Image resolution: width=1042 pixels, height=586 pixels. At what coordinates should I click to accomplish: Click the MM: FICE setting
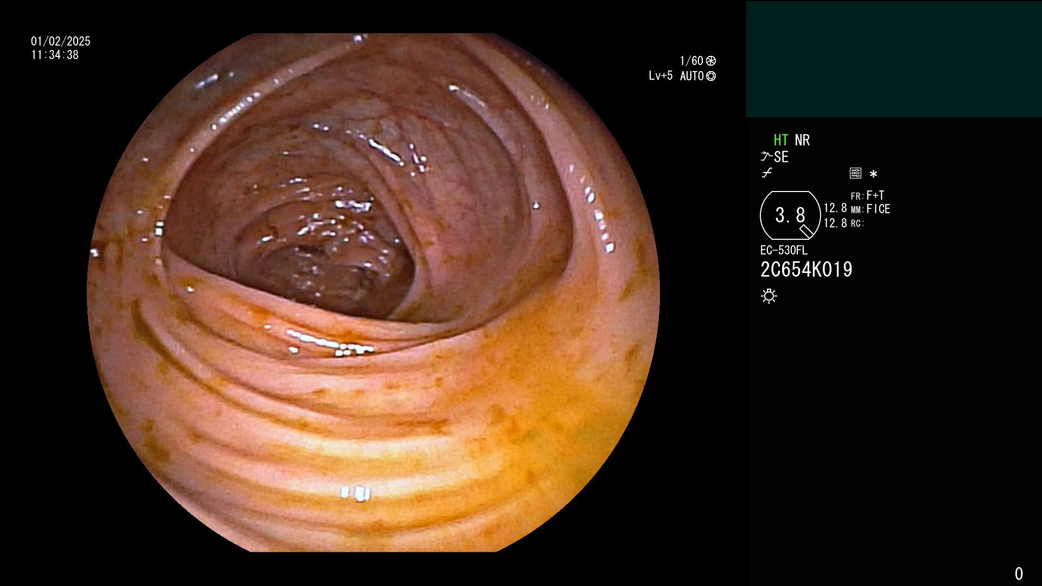coord(871,209)
